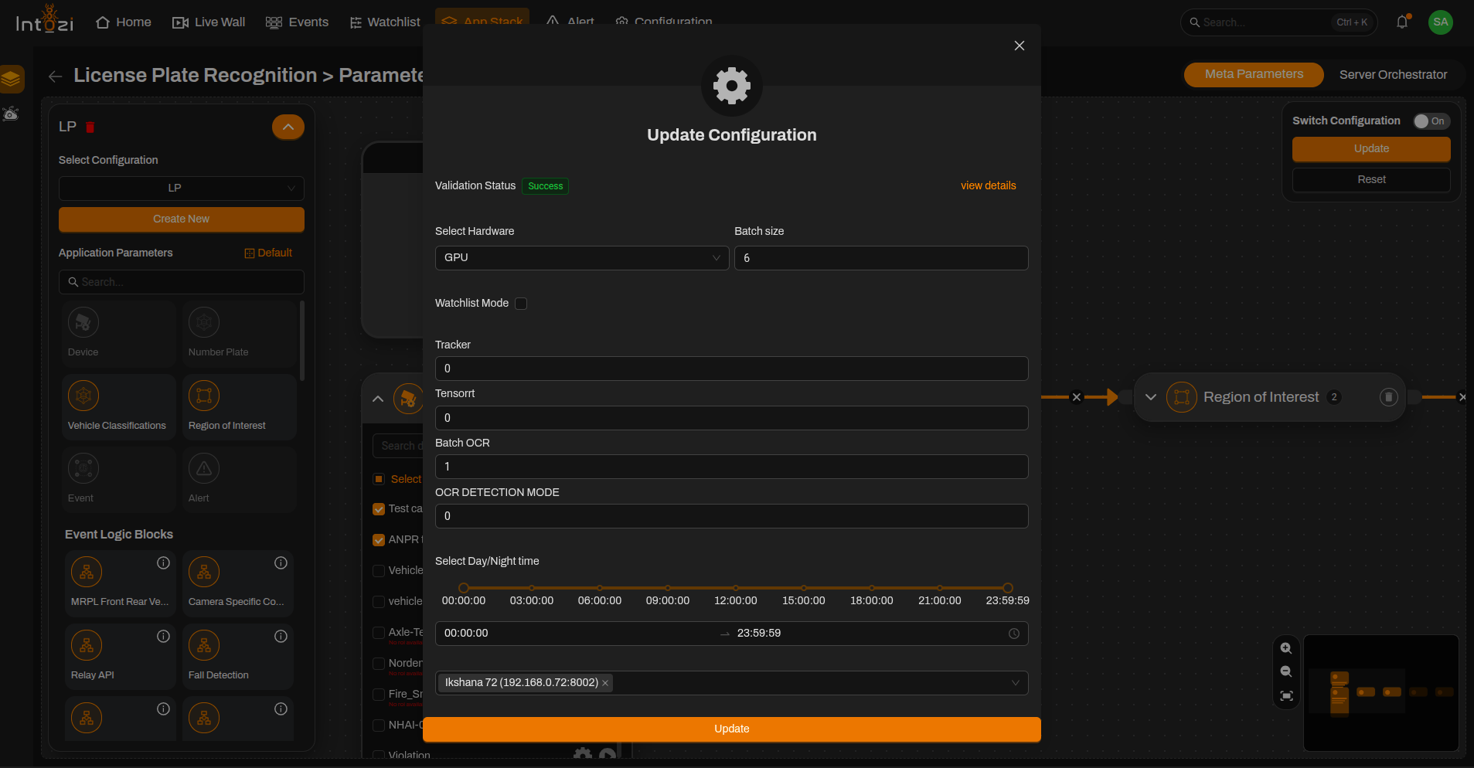Screen dimensions: 1474x768
Task: Click the fit-to-view canvas icon
Action: [1286, 696]
